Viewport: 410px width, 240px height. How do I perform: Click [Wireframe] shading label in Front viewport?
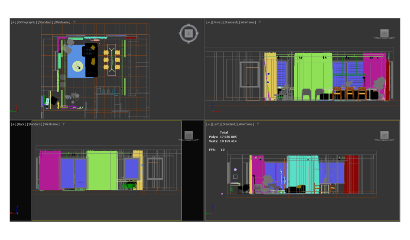pyautogui.click(x=247, y=22)
